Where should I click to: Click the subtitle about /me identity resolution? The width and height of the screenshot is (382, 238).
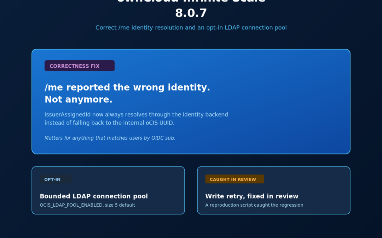[191, 28]
